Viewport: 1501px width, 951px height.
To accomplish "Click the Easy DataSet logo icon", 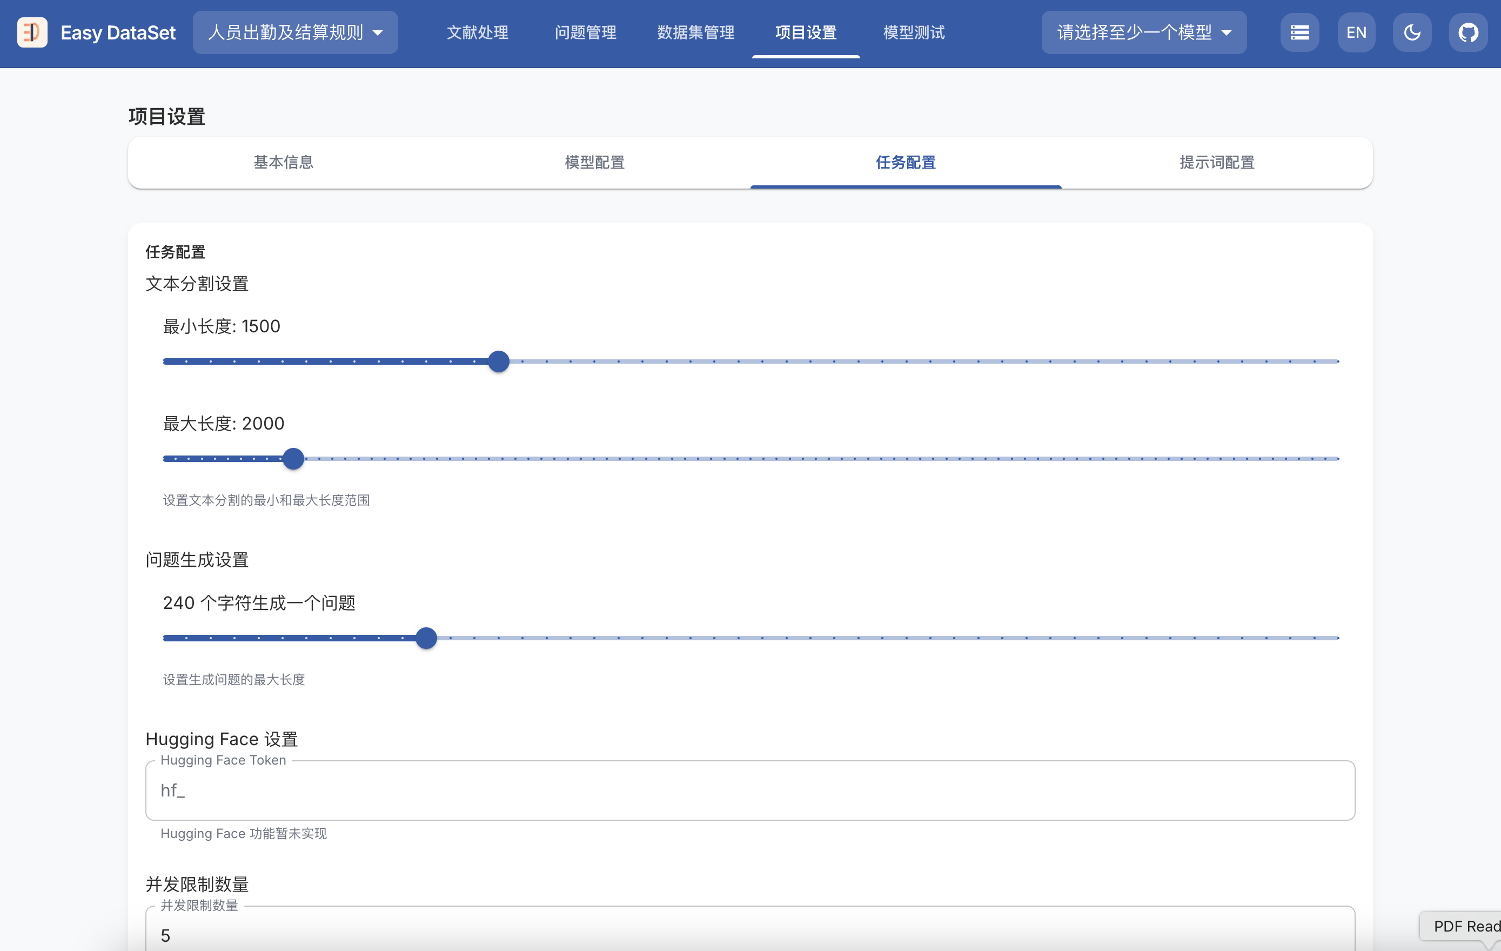I will point(32,32).
